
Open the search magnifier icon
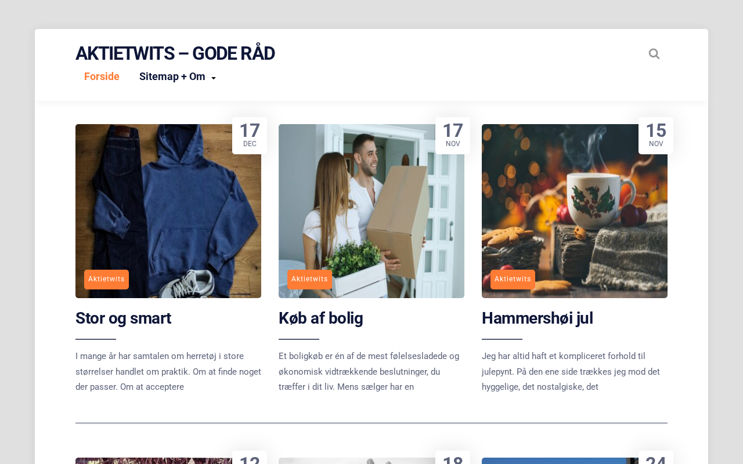pyautogui.click(x=654, y=54)
